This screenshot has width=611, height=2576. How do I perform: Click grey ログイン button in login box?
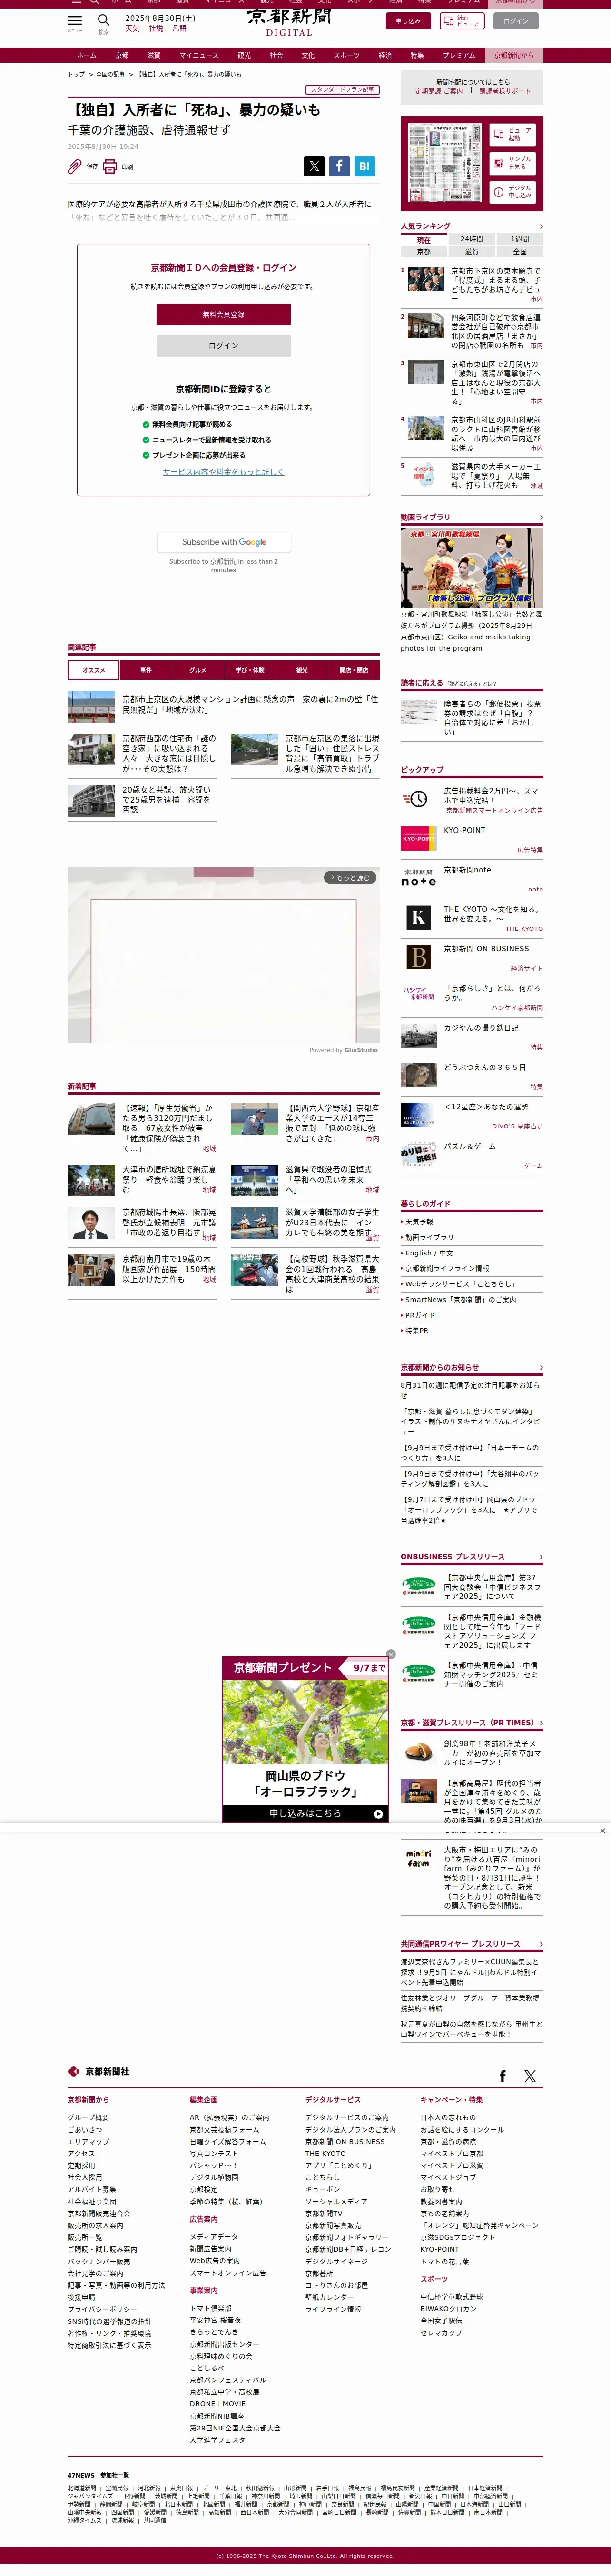[223, 345]
